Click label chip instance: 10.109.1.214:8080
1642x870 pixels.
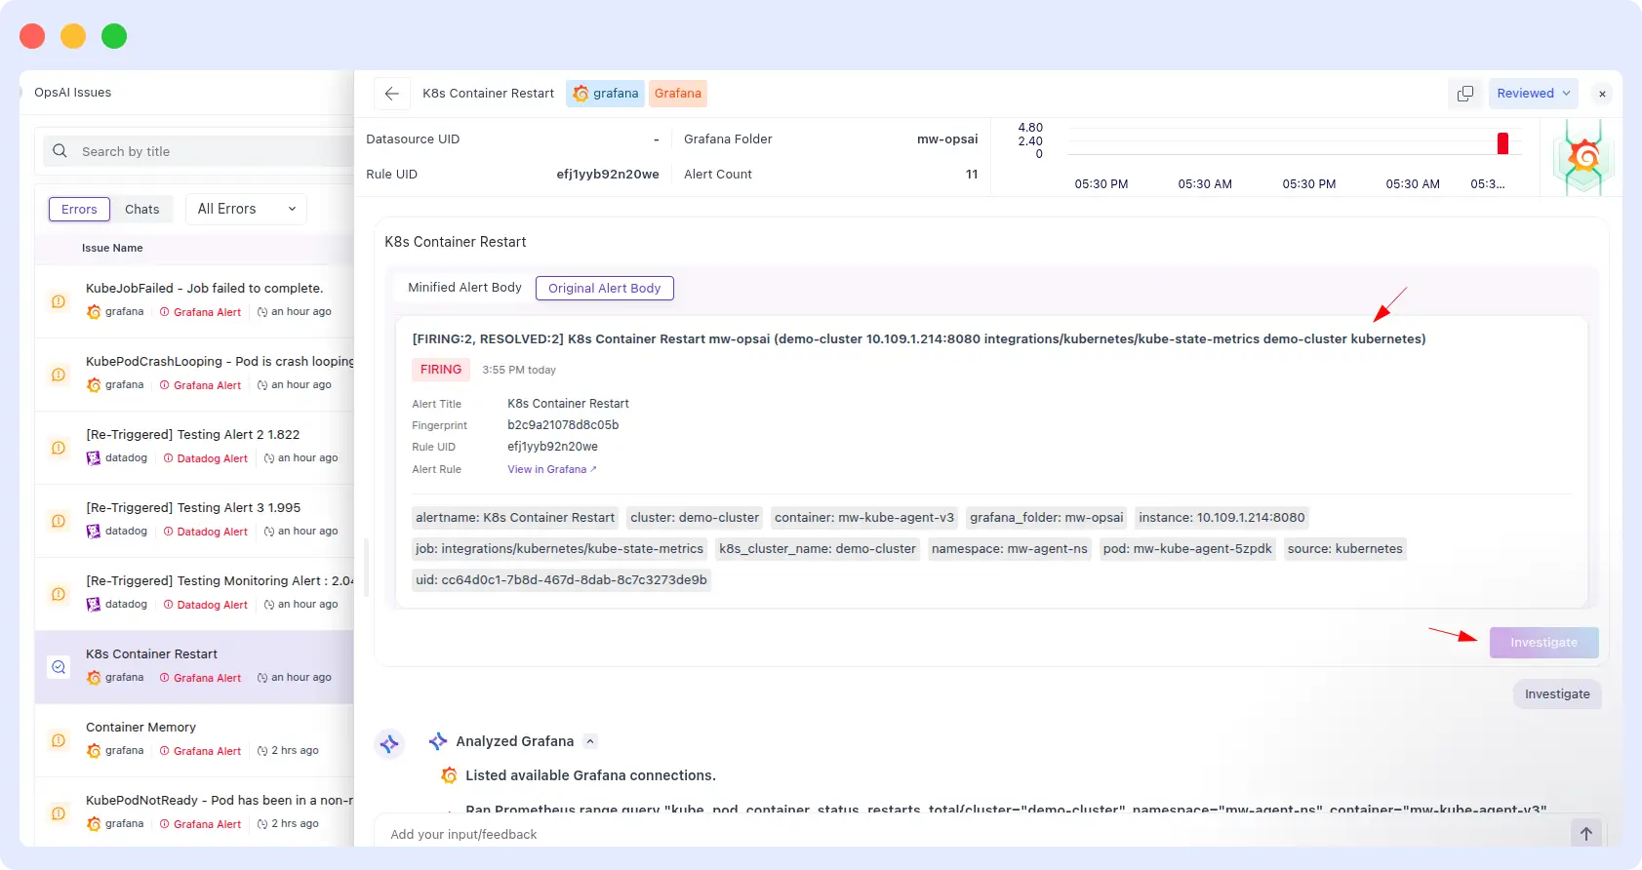tap(1221, 518)
